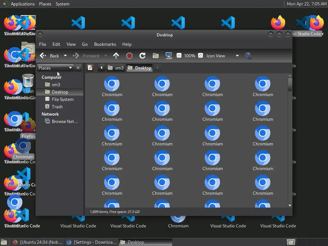Open the View menu
328x246 pixels.
click(x=71, y=44)
